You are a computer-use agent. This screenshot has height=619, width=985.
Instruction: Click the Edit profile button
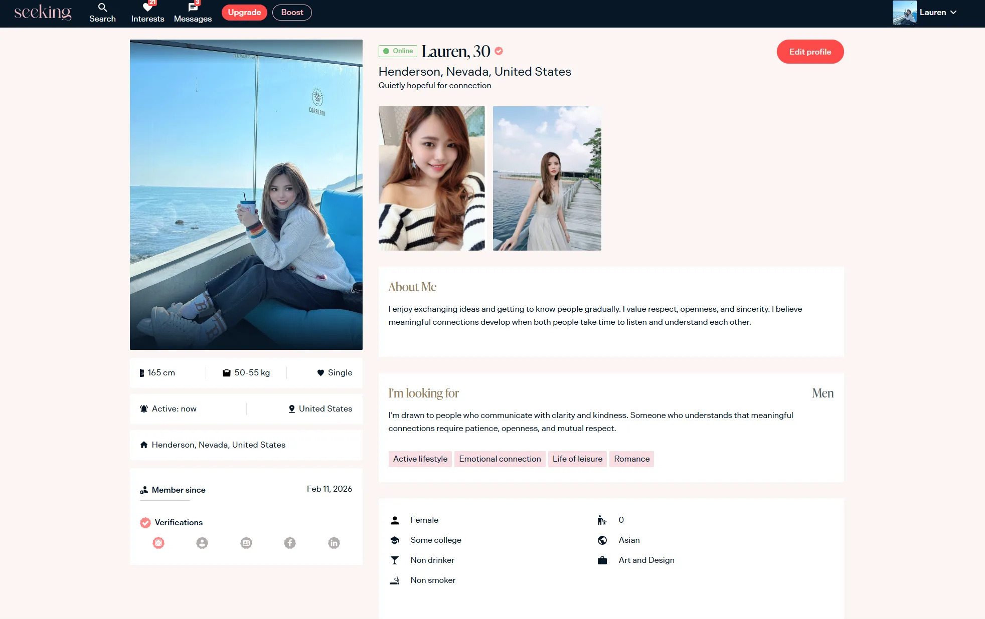[810, 52]
